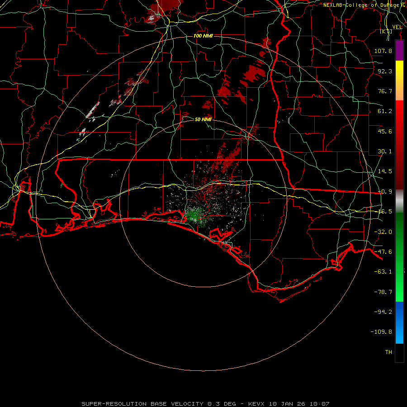Click the 14.5 velocity scale value
The image size is (407, 407).
[385, 171]
